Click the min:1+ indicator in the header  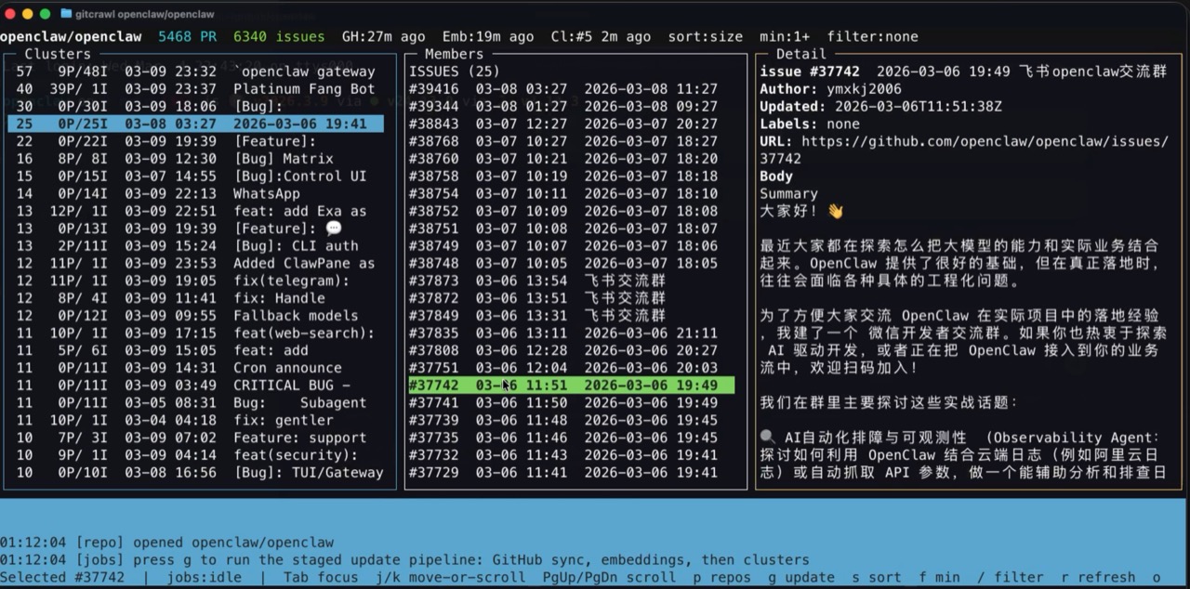785,37
